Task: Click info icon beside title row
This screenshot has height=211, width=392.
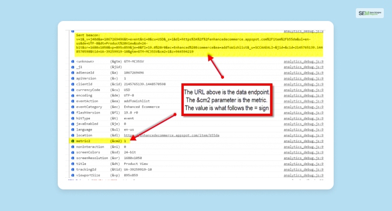Action: pos(73,164)
